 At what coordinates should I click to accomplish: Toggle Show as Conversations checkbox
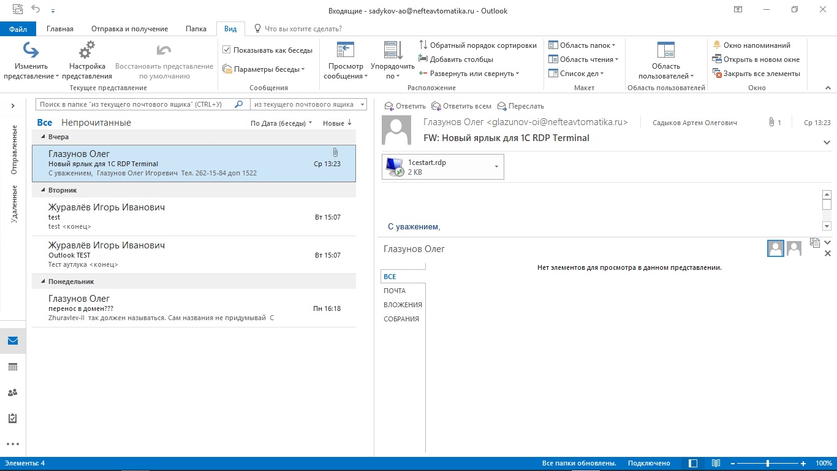[x=227, y=50]
